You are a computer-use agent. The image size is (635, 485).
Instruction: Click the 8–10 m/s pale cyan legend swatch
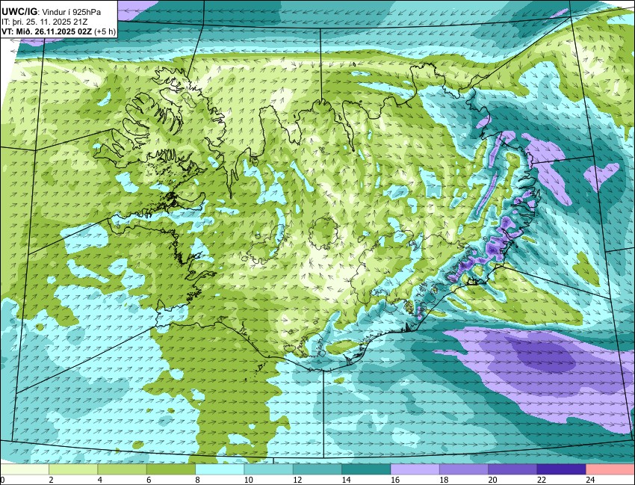click(x=220, y=469)
